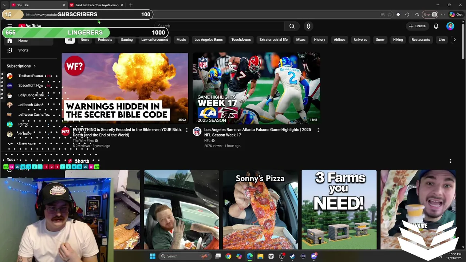The width and height of the screenshot is (466, 262).
Task: Open Copilot Chat in Edge
Action: pos(456,15)
